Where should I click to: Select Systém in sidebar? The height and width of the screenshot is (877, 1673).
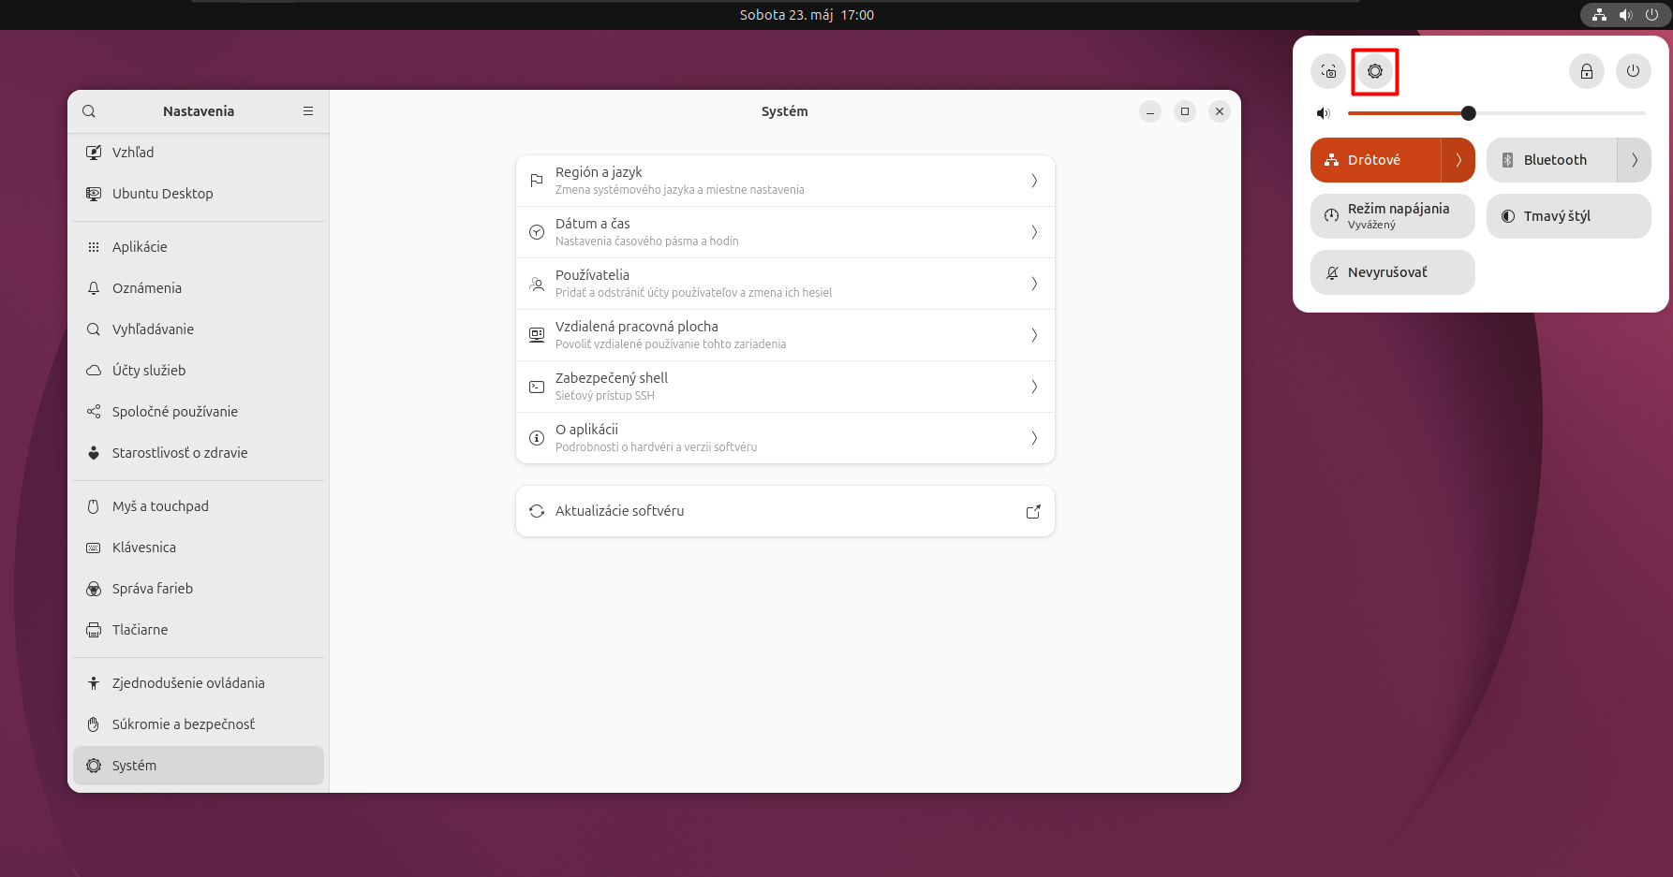(x=199, y=766)
